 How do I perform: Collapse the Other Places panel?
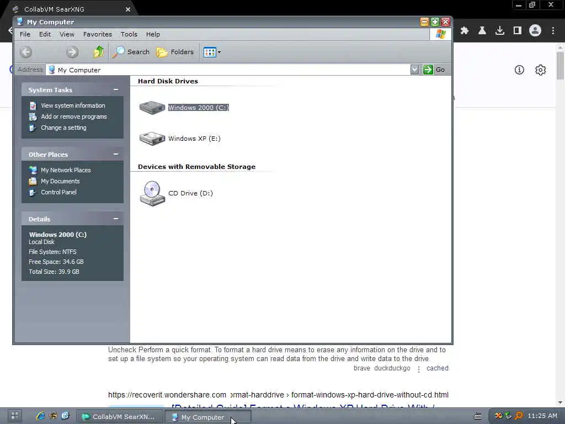[116, 154]
